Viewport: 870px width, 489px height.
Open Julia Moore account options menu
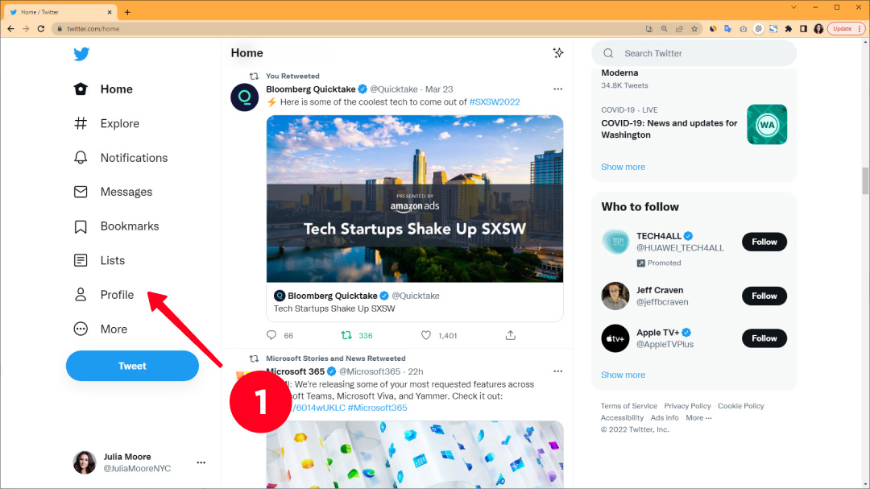(x=201, y=462)
